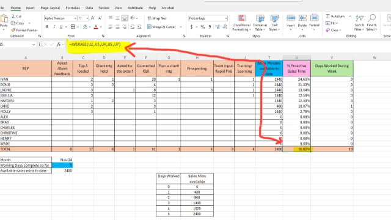Open Cell Styles gallery
The image size is (391, 220).
pyautogui.click(x=274, y=23)
